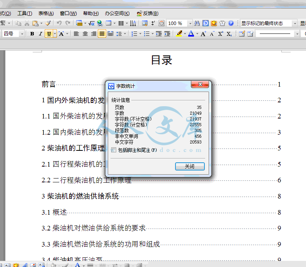This screenshot has height=267, width=306.
Task: Open the font size 四号 dropdown
Action: pyautogui.click(x=22, y=34)
